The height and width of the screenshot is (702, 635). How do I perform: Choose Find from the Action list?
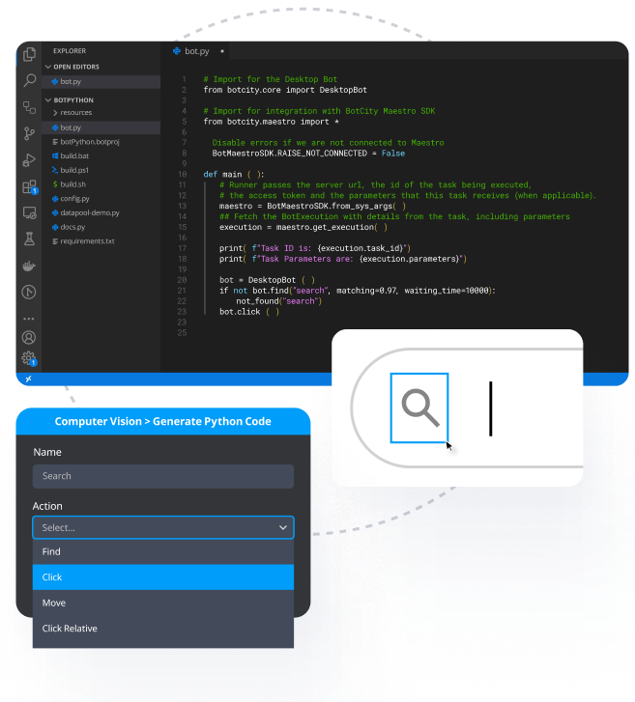coord(162,552)
